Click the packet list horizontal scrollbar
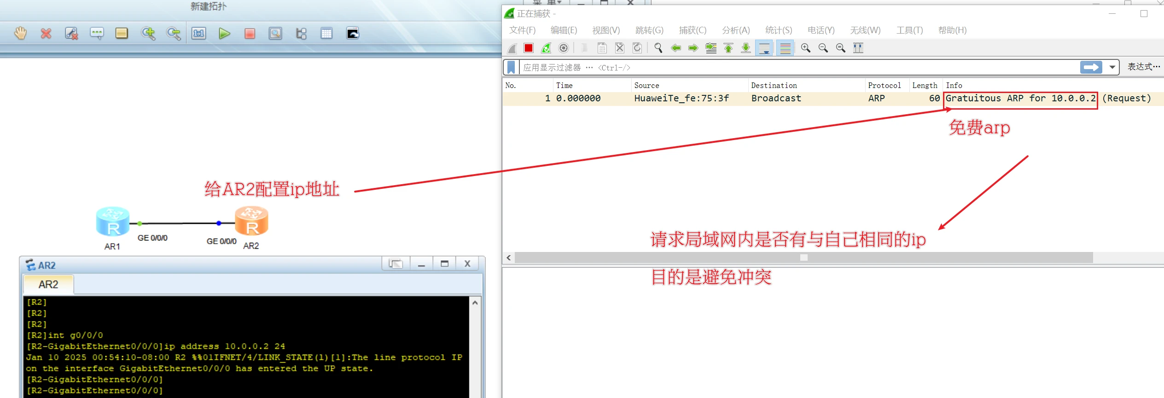 coord(803,258)
